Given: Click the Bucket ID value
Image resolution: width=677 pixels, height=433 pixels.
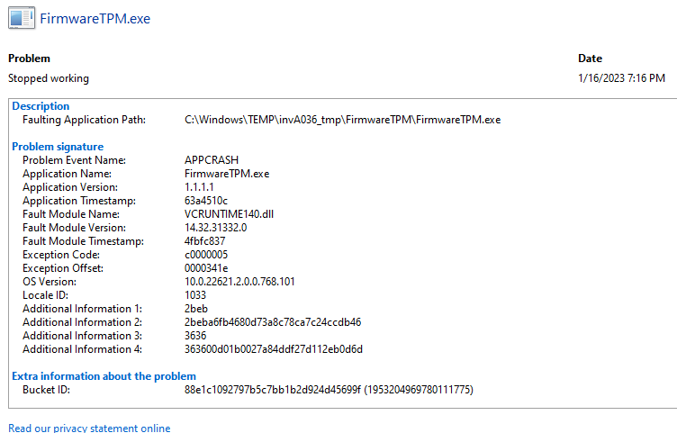Looking at the screenshot, I should (329, 390).
